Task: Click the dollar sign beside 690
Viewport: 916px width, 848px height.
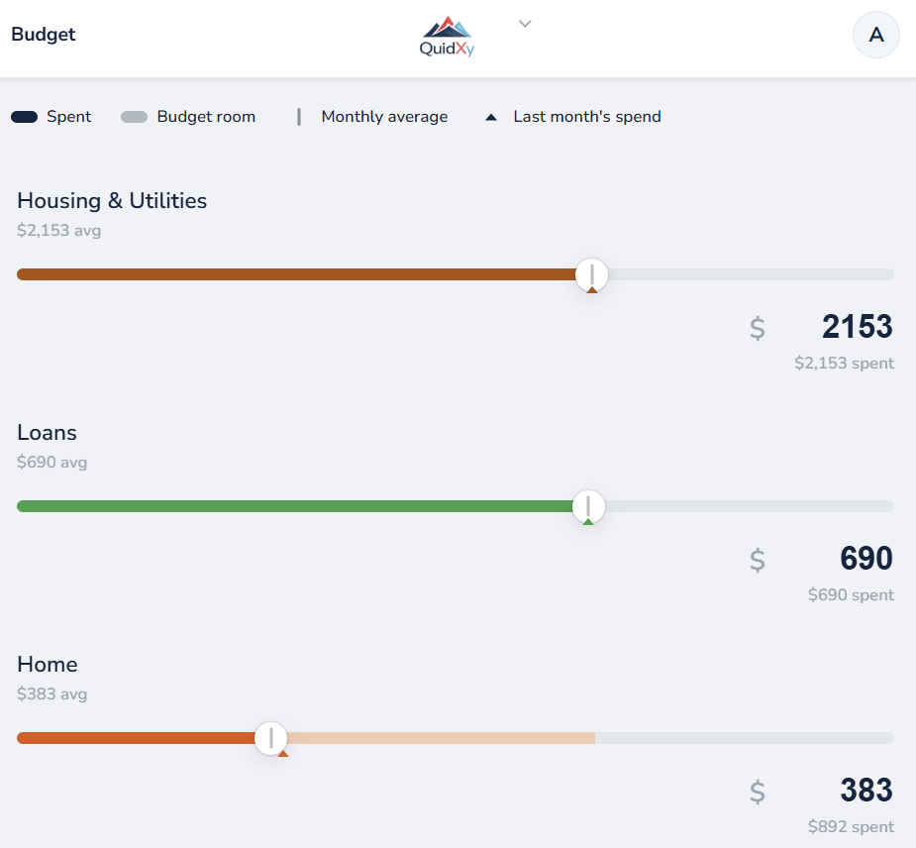Action: 758,560
